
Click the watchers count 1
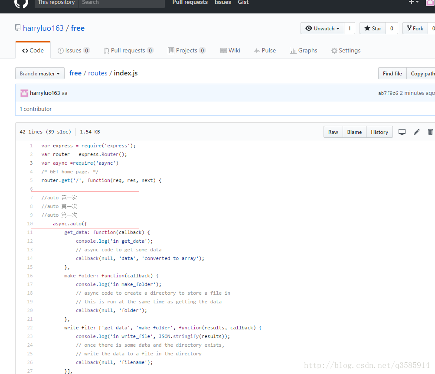(350, 28)
